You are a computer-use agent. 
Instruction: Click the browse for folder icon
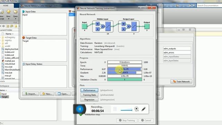pos(12,26)
